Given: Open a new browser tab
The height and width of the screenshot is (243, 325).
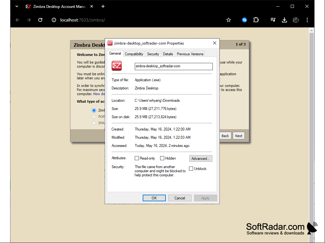Looking at the screenshot, I should click(x=103, y=6).
